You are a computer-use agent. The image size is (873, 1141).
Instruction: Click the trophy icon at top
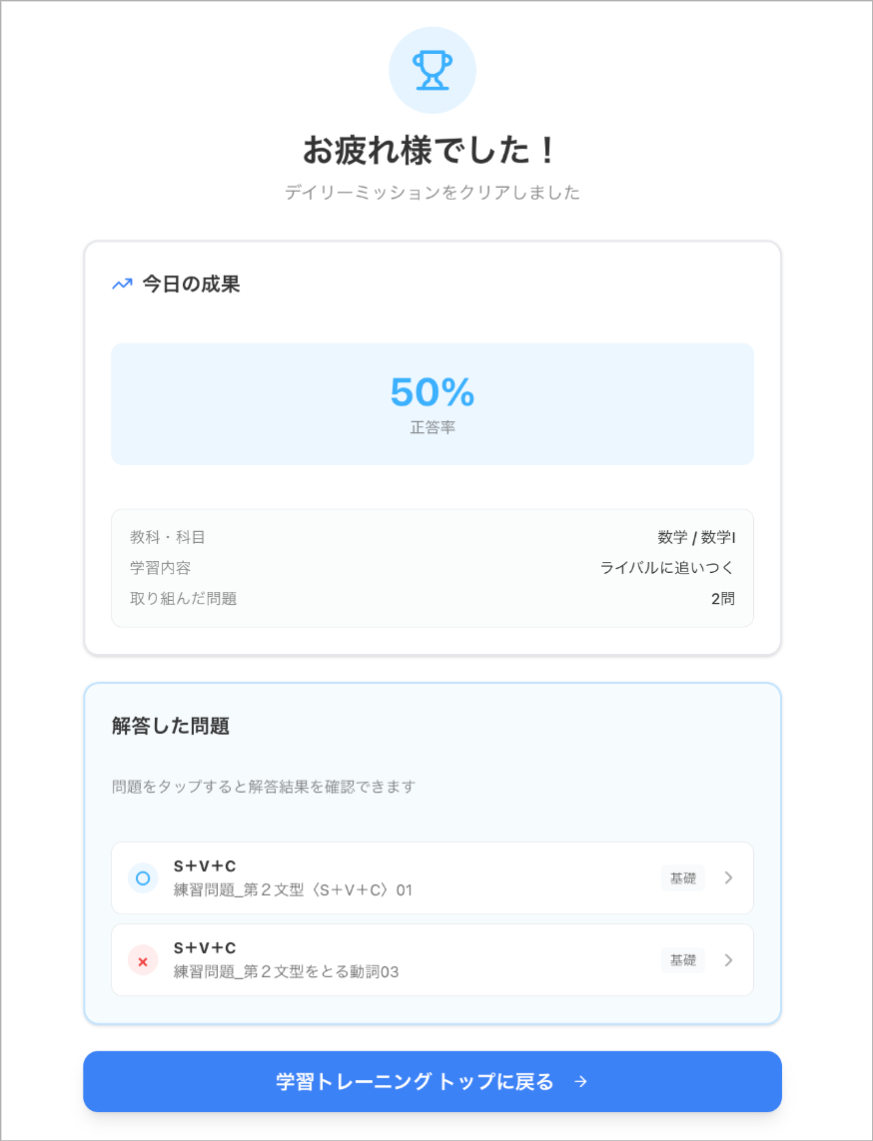(433, 71)
